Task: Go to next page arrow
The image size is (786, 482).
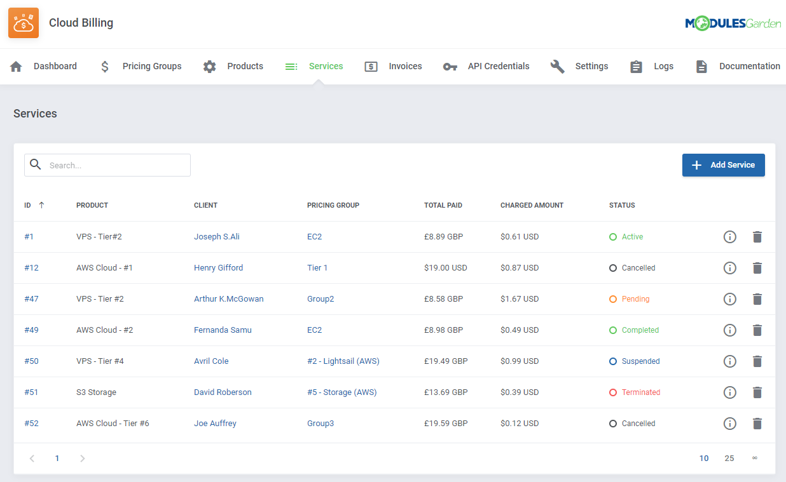Action: coord(82,458)
